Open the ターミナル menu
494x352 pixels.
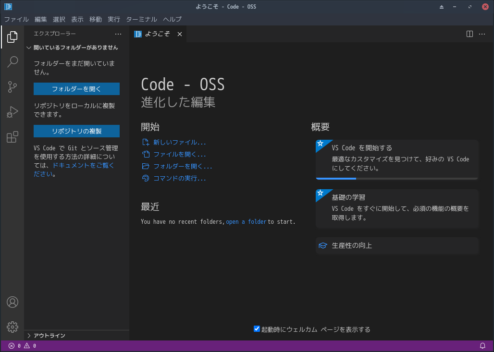click(141, 19)
